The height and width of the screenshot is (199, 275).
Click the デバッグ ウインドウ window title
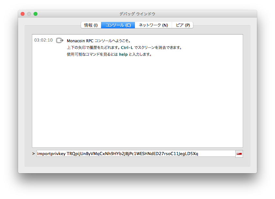click(137, 14)
